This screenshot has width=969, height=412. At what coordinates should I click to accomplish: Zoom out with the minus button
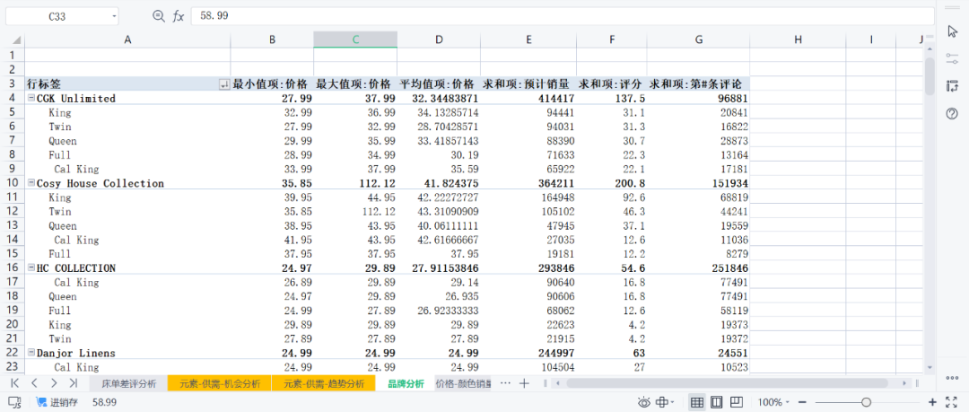(x=801, y=402)
